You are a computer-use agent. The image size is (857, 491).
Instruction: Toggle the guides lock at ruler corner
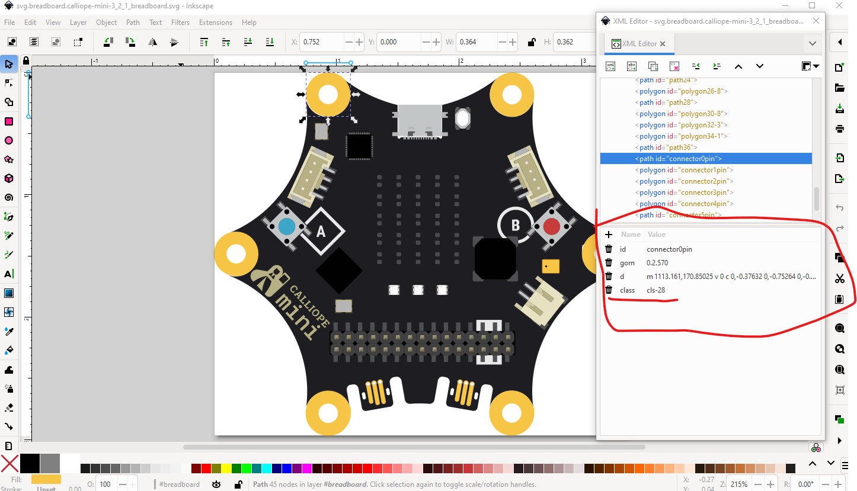25,60
